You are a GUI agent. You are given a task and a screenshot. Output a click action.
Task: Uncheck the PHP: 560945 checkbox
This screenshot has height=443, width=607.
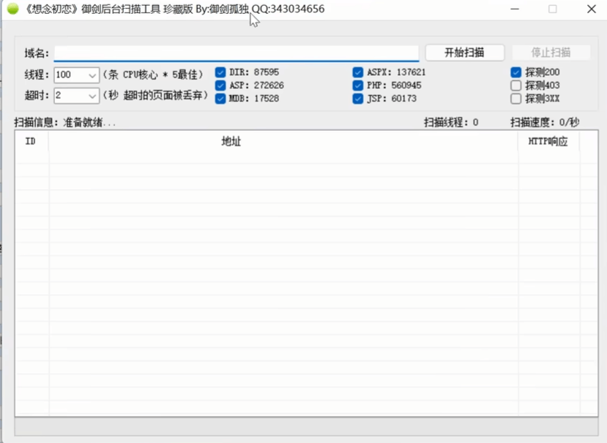click(x=358, y=86)
